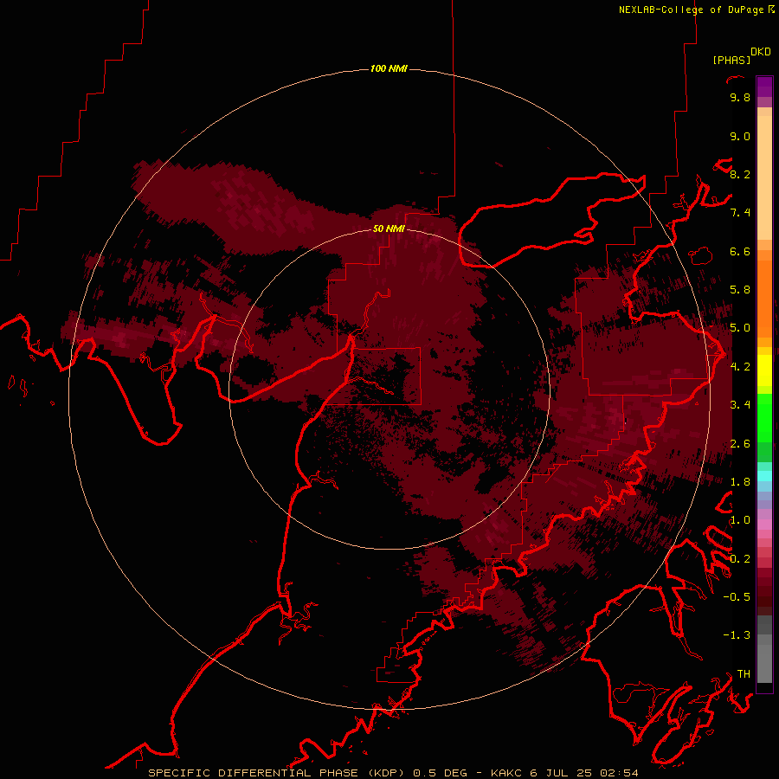Select the 7.4 legend value
Viewport: 779px width, 779px height.
(740, 213)
